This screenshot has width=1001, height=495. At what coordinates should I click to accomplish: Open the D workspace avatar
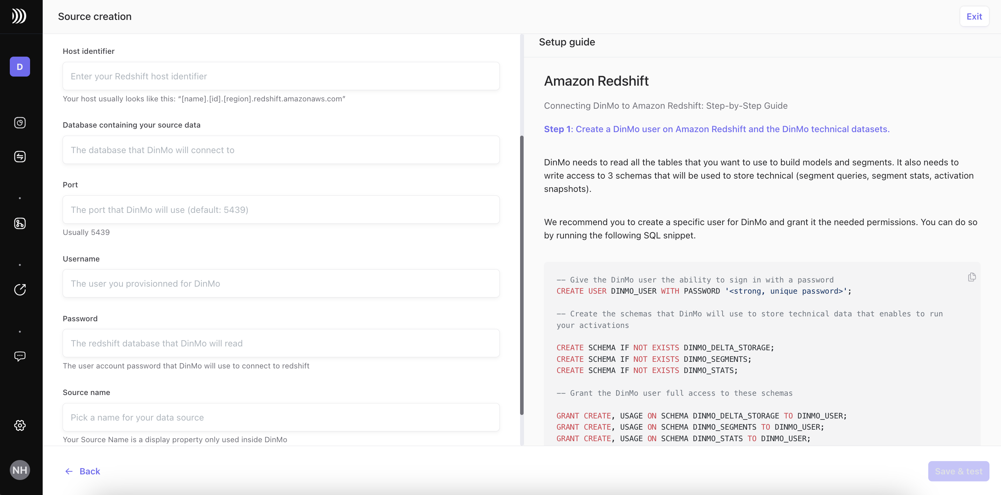pos(20,67)
